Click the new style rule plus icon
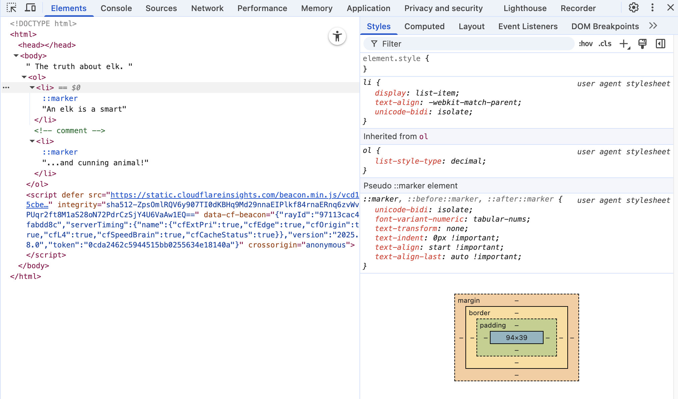The height and width of the screenshot is (399, 678). [x=624, y=44]
